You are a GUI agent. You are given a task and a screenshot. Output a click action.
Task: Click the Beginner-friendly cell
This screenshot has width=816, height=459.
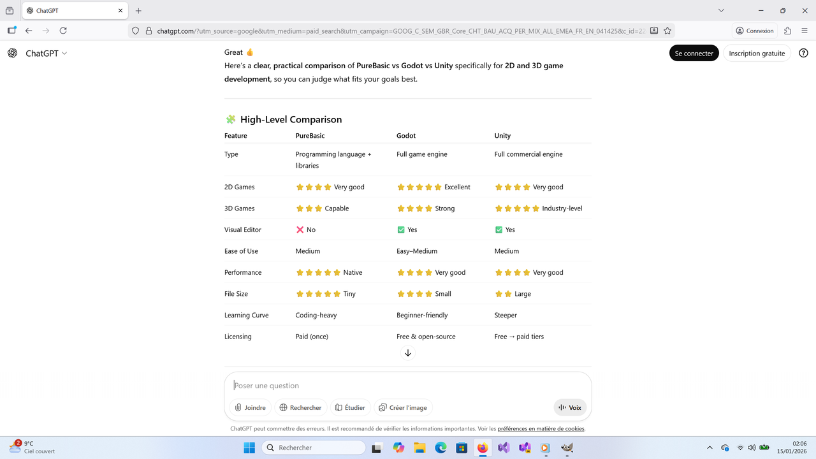pos(422,315)
